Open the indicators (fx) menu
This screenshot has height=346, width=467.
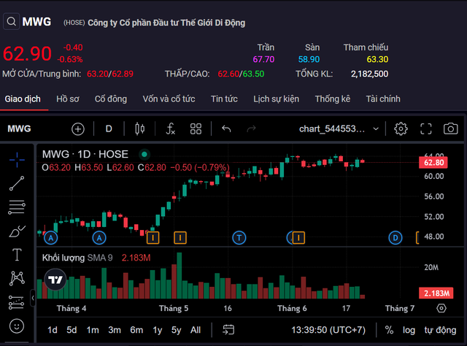click(171, 129)
